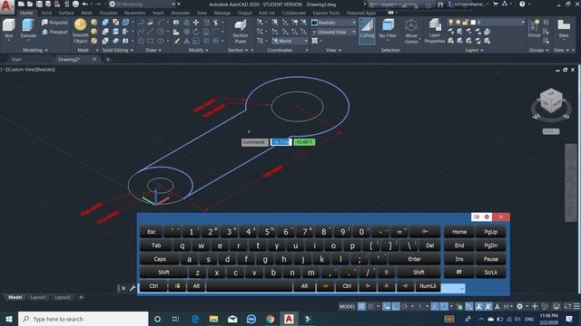Screen dimensions: 581x326
Task: Click the Box modeling tool
Action: pyautogui.click(x=8, y=28)
